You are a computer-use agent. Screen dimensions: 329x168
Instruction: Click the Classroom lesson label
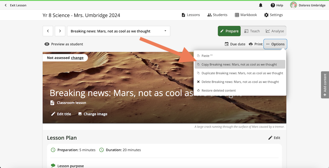[x=71, y=103]
